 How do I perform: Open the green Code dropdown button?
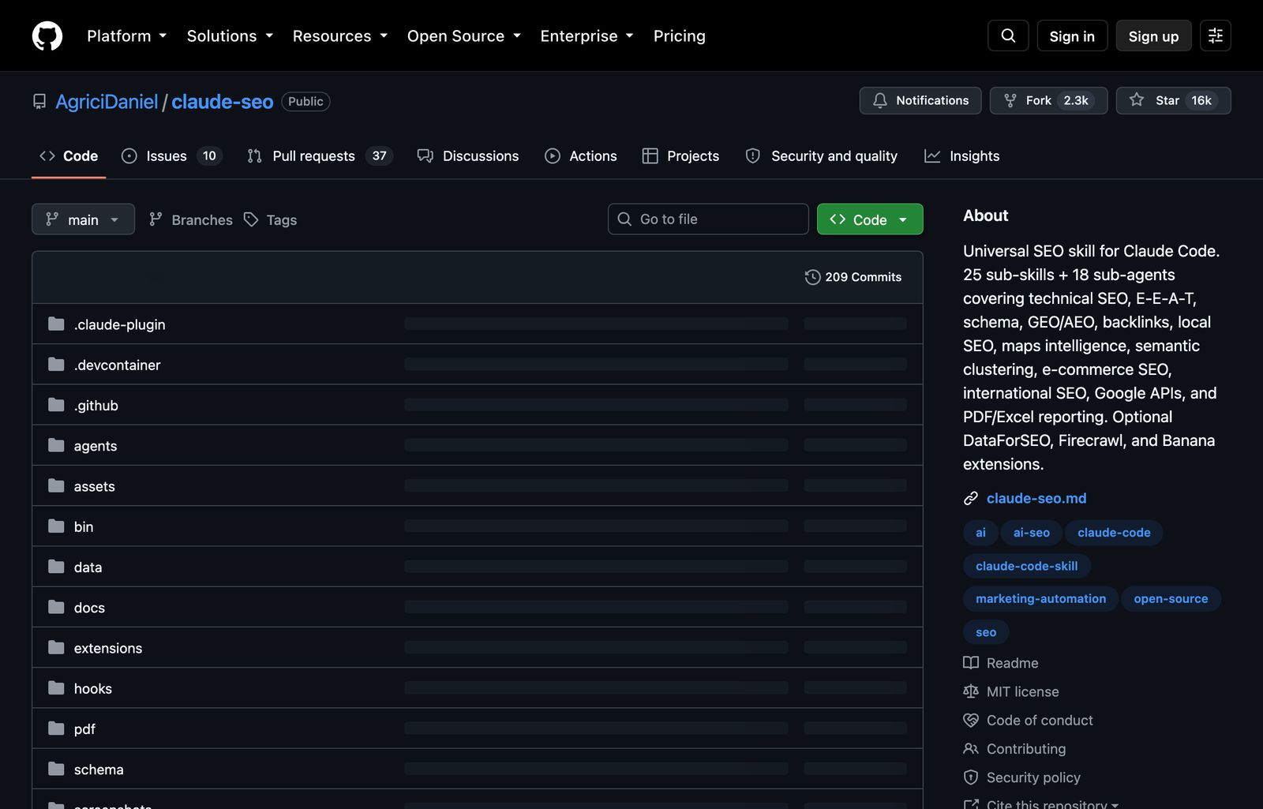point(870,219)
